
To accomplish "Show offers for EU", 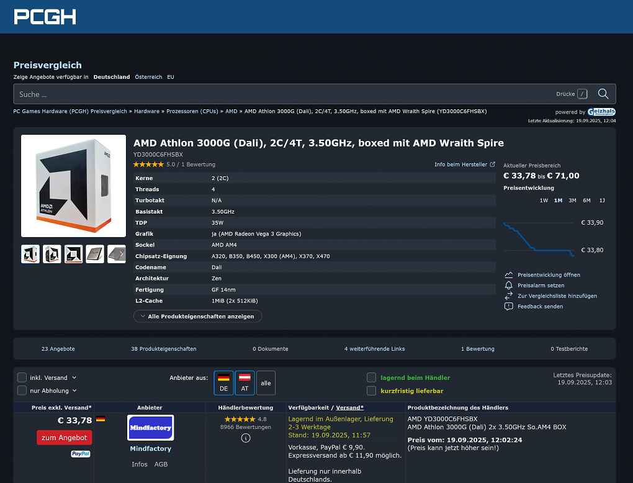I will tap(171, 77).
